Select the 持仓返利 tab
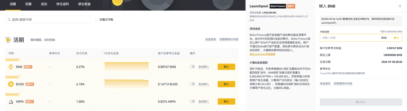The width and height of the screenshot is (407, 111). [62, 4]
